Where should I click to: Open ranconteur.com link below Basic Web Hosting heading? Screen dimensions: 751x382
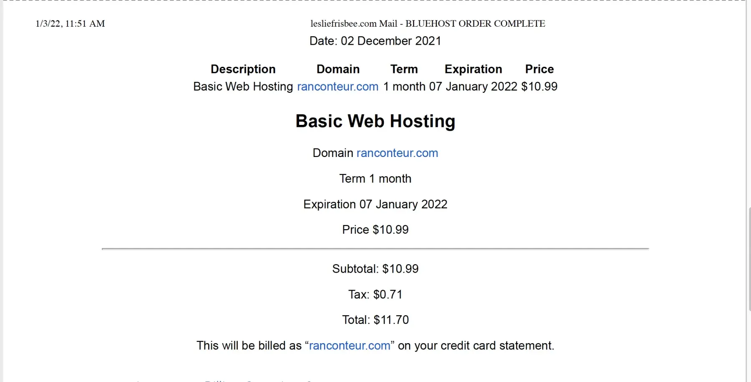tap(397, 153)
